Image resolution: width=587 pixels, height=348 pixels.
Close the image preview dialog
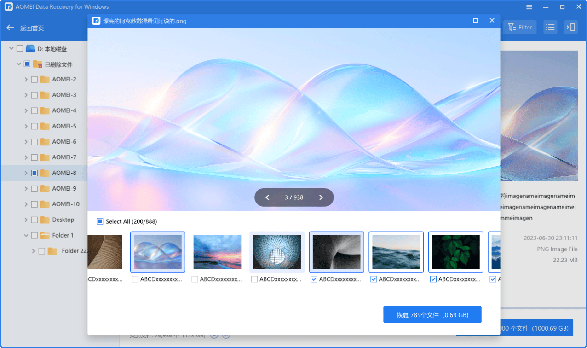492,21
